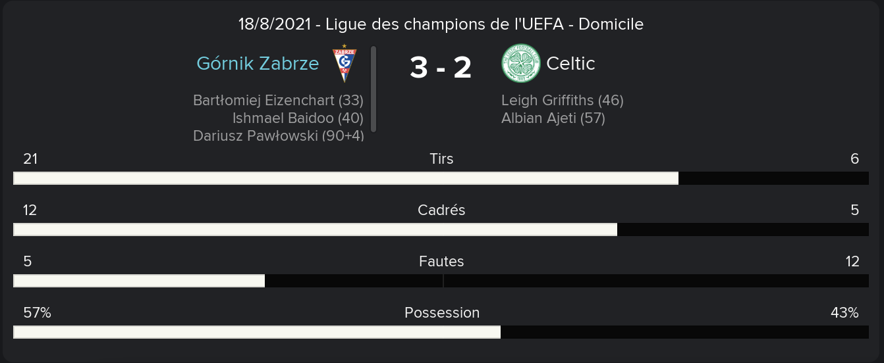The image size is (884, 363).
Task: Click the Celtic club crest
Action: (520, 64)
